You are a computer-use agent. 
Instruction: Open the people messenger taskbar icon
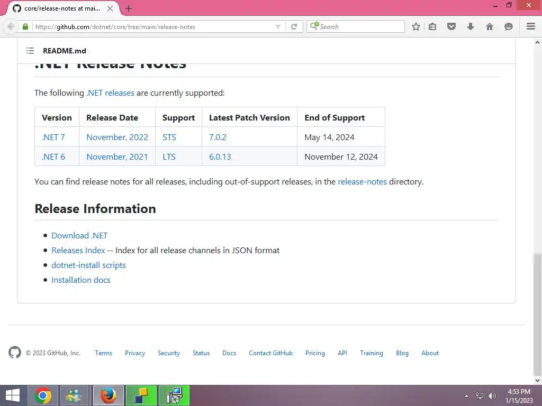[74, 395]
